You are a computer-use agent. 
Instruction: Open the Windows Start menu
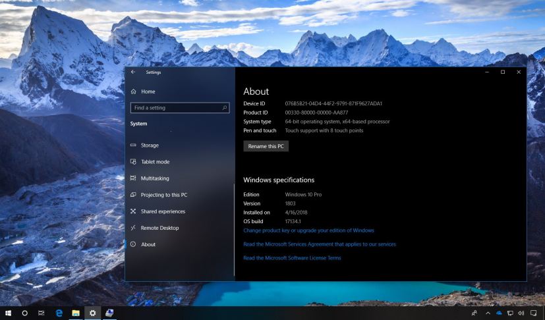point(8,313)
